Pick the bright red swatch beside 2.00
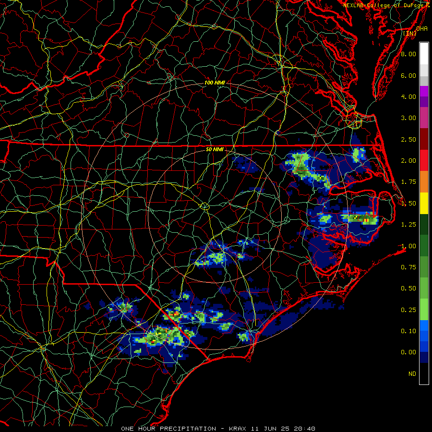This screenshot has height=432, width=432. tap(424, 160)
